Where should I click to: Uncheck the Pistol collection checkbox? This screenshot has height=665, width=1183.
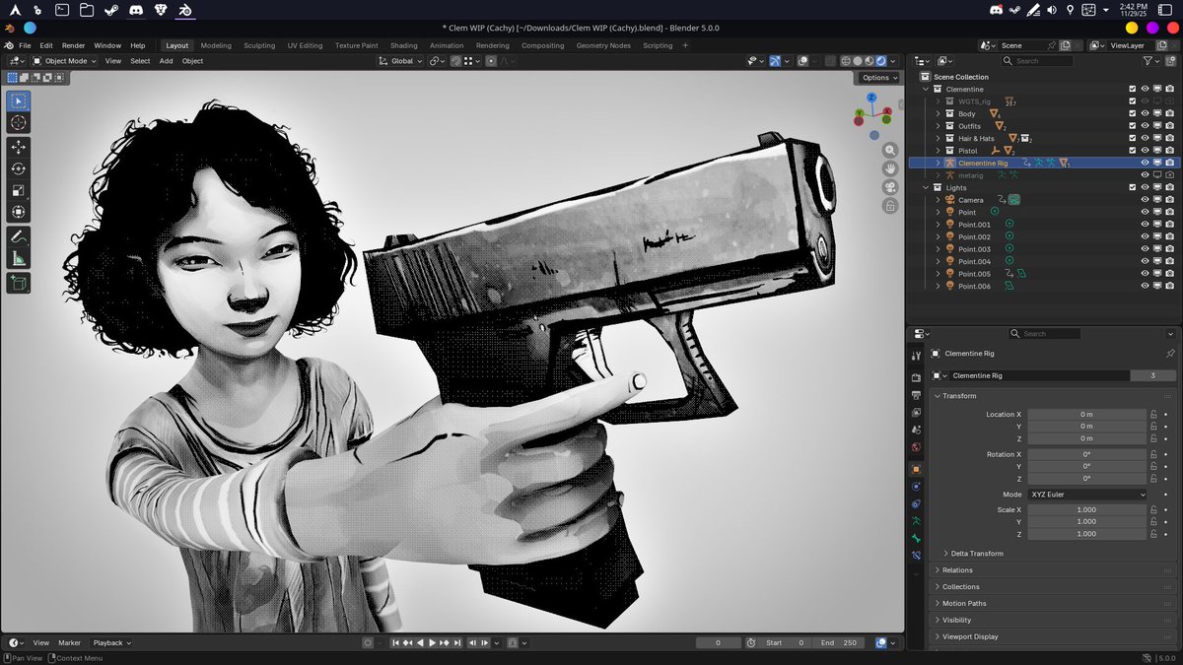1132,151
